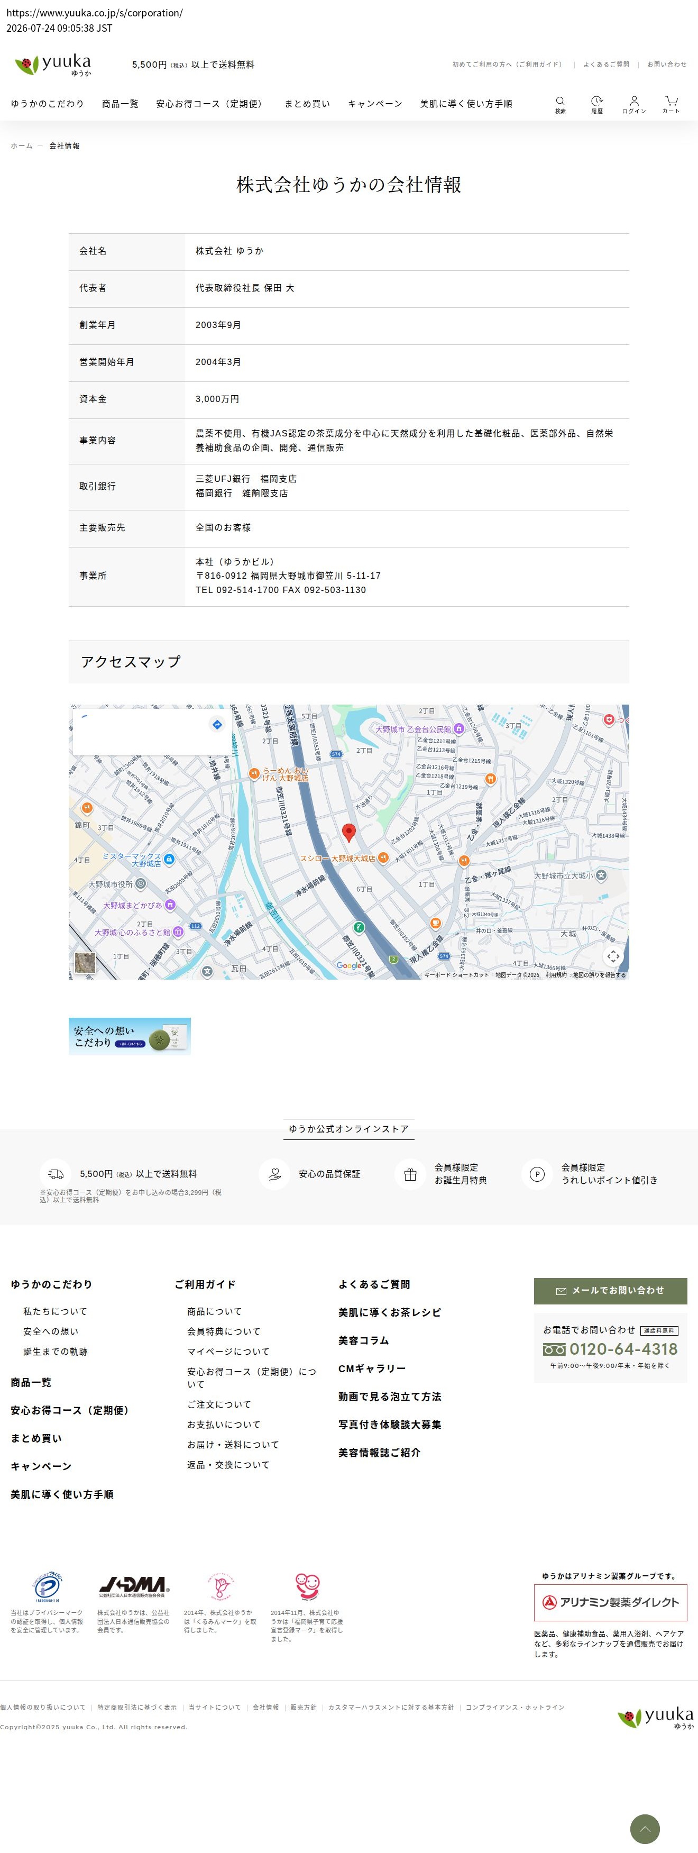Click キーボード ショートカット on the map
The width and height of the screenshot is (698, 1853).
(x=456, y=975)
